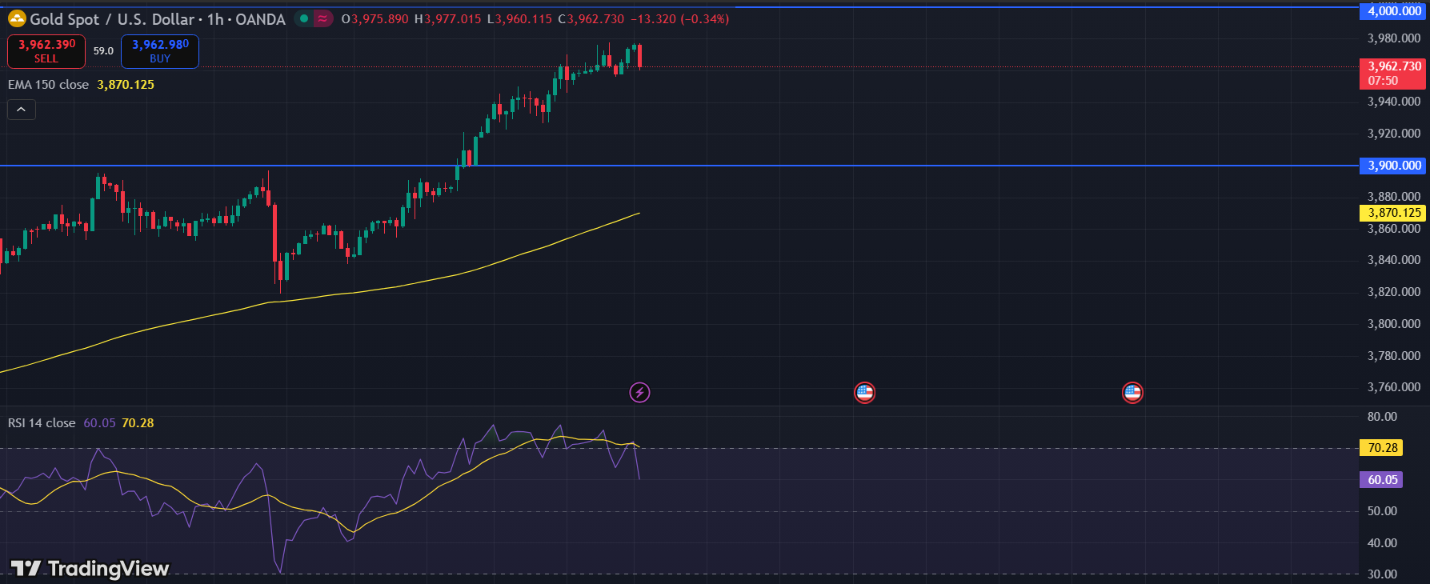Open the purple lightning bolt event marker
This screenshot has height=584, width=1430.
coord(639,393)
